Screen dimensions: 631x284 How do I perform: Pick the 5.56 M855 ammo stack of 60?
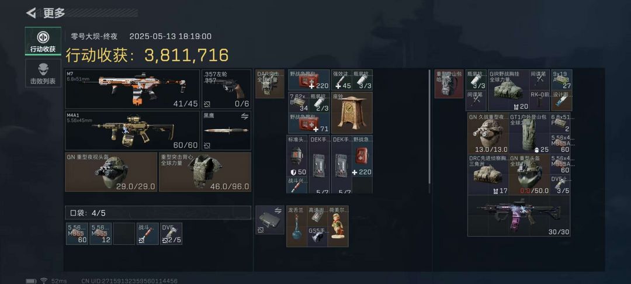[77, 234]
